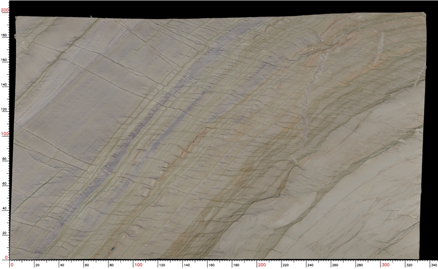Image resolution: width=438 pixels, height=269 pixels.
Task: Click red 0 label on horizontal ruler
Action: tap(12, 265)
